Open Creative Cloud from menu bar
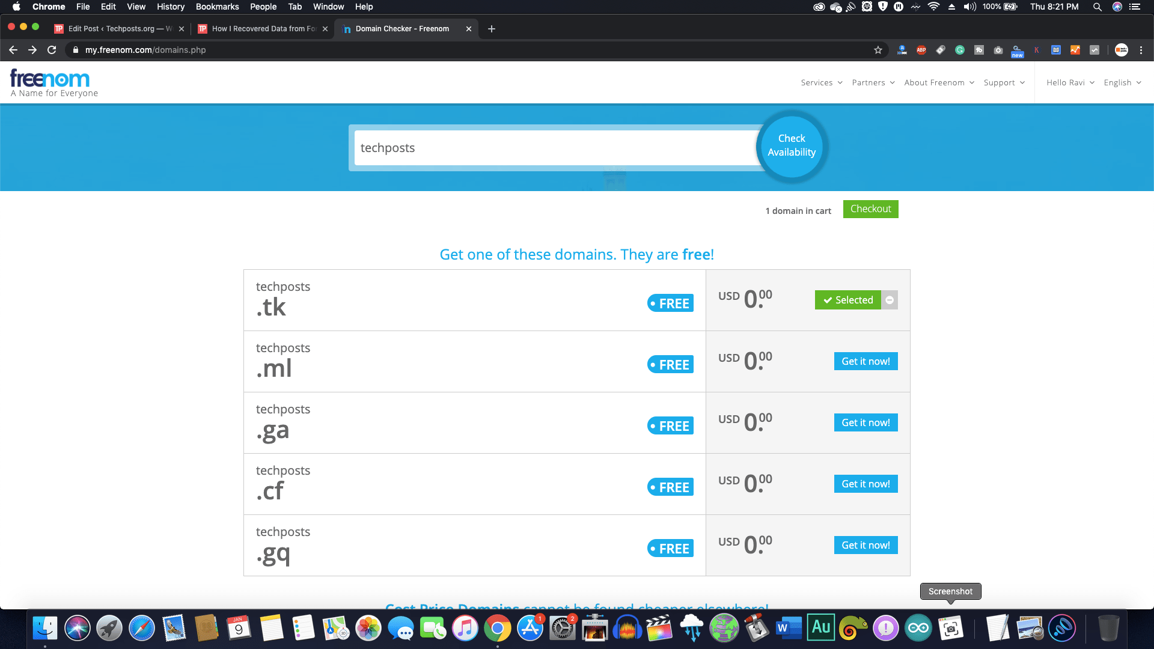The image size is (1154, 649). pos(819,7)
